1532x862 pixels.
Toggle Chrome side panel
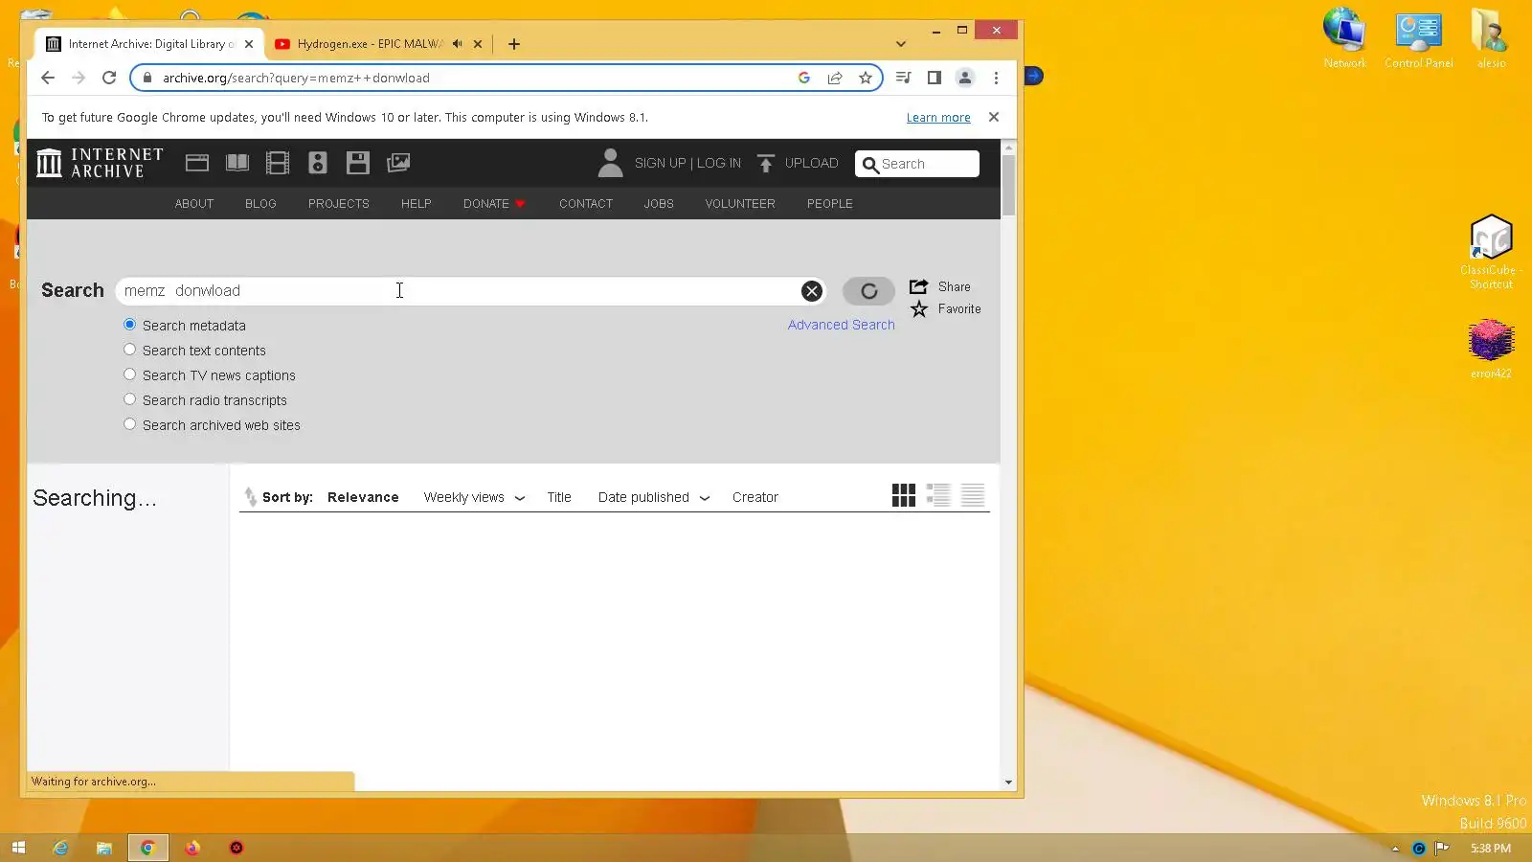935,79
